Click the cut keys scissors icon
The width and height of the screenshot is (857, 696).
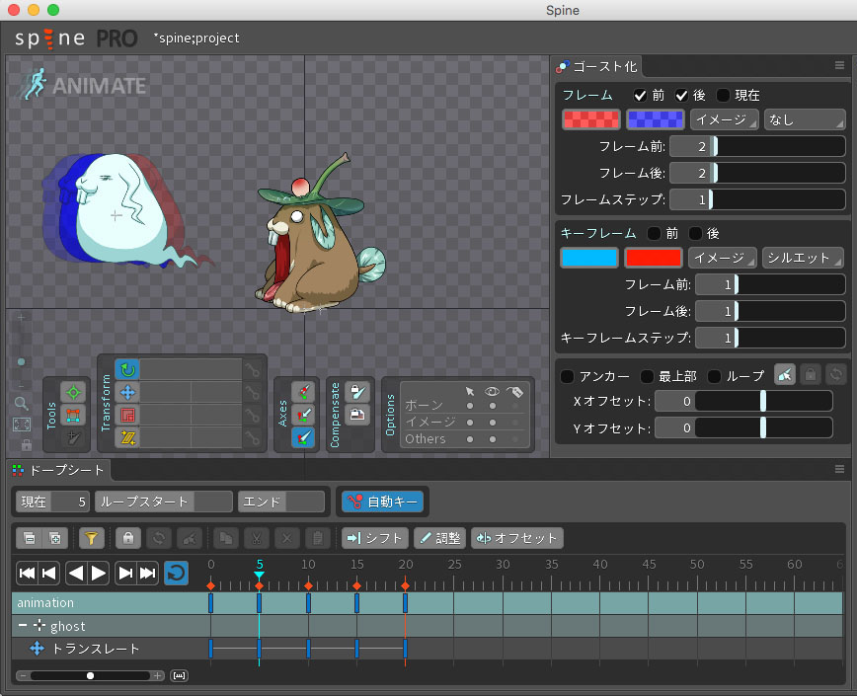[257, 539]
